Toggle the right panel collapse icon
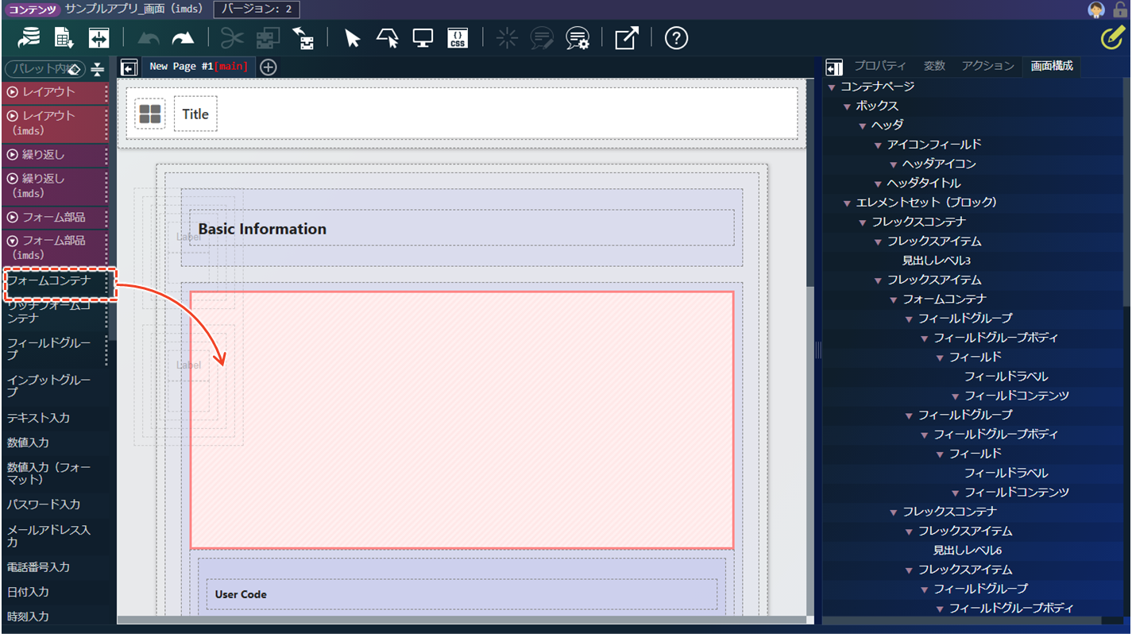Image resolution: width=1132 pixels, height=634 pixels. tap(833, 67)
